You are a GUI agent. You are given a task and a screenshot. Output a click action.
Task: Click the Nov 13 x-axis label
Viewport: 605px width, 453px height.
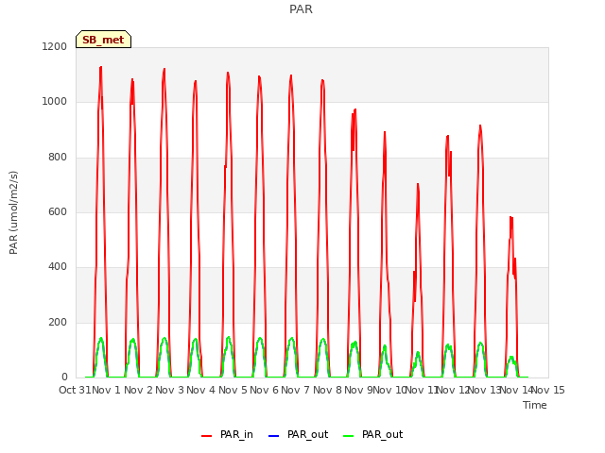[485, 390]
